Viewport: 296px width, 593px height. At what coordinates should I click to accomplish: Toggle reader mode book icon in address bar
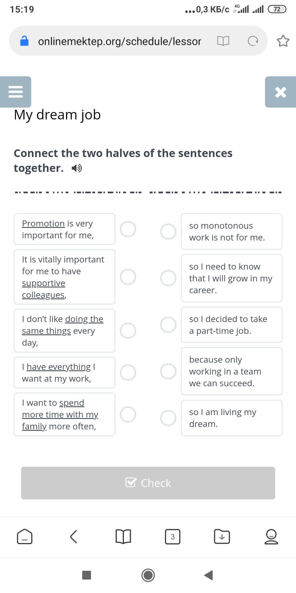coord(223,41)
